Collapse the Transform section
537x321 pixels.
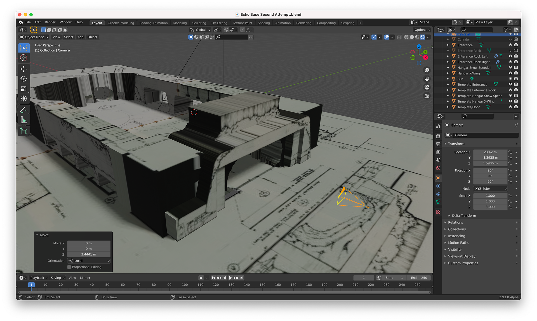click(456, 144)
